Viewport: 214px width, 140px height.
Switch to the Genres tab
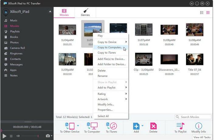point(85,12)
